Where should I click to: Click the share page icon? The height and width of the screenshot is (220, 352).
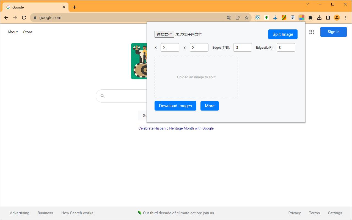pos(238,18)
